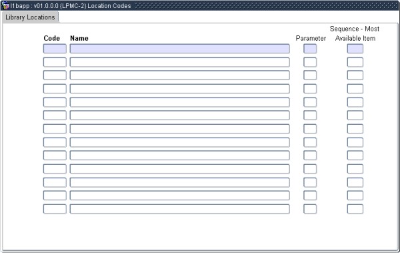The width and height of the screenshot is (400, 253).
Task: Select the eleventh row Parameter field
Action: point(310,182)
